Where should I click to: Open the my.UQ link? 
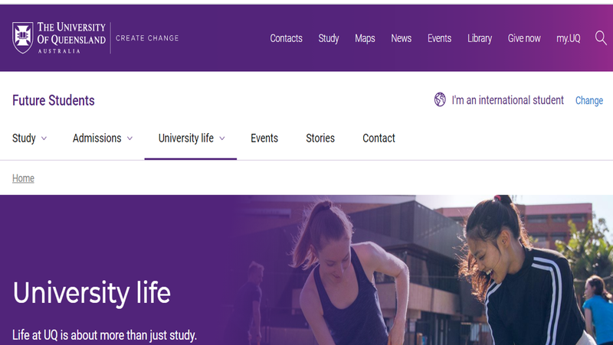(x=569, y=38)
